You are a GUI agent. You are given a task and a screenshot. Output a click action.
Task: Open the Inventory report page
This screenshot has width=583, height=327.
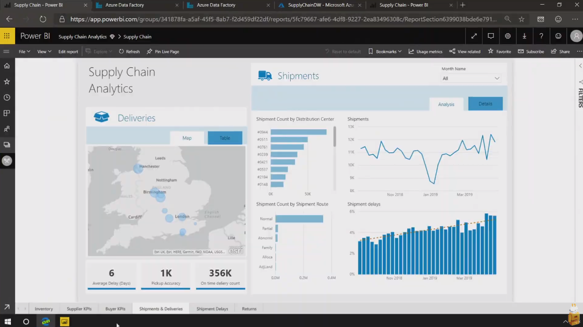pyautogui.click(x=44, y=309)
